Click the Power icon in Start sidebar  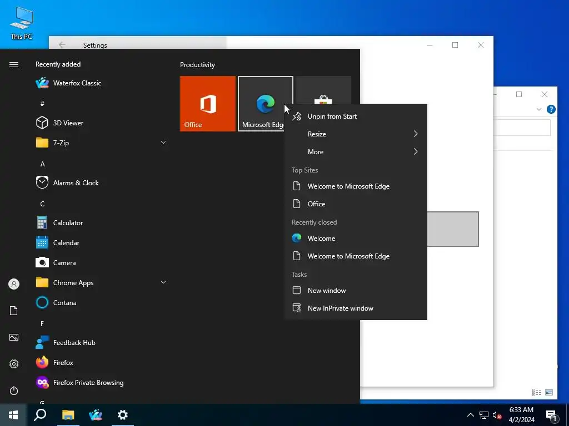14,390
